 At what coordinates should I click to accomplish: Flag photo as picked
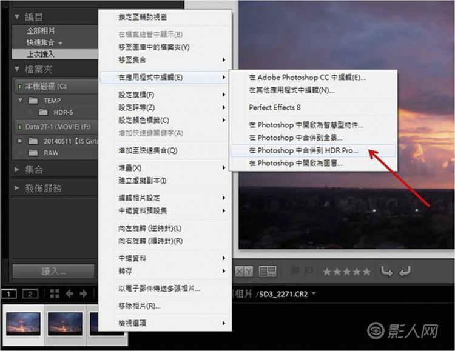click(295, 271)
